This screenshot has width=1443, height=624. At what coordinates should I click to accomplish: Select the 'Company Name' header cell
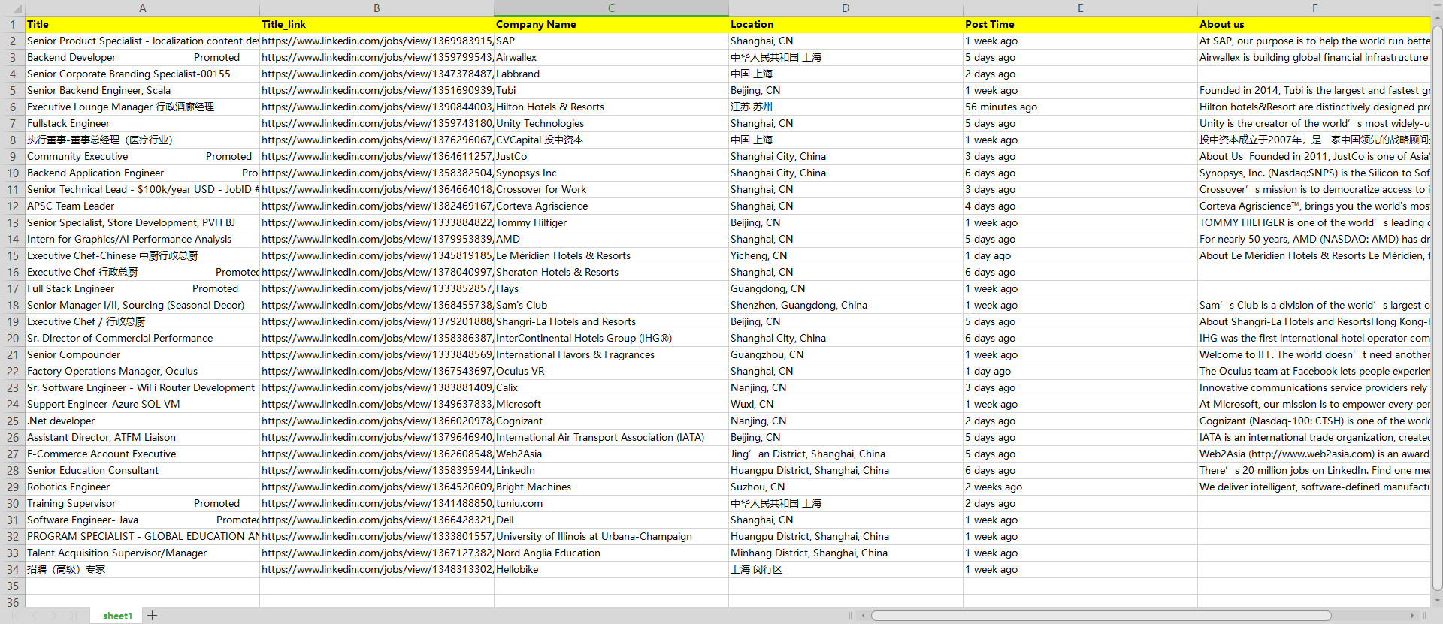(611, 24)
